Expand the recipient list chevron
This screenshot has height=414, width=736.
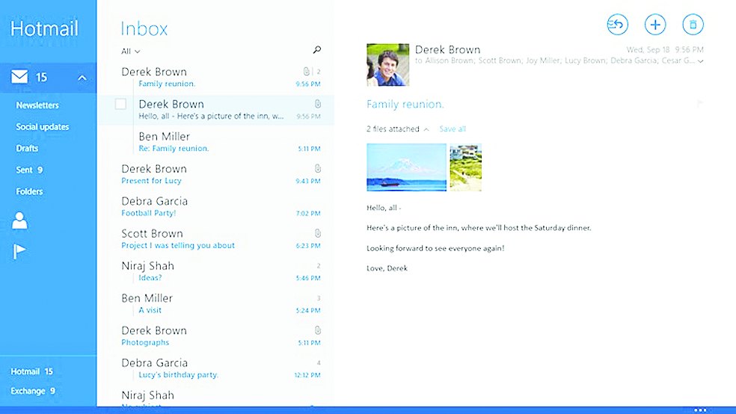coord(701,61)
